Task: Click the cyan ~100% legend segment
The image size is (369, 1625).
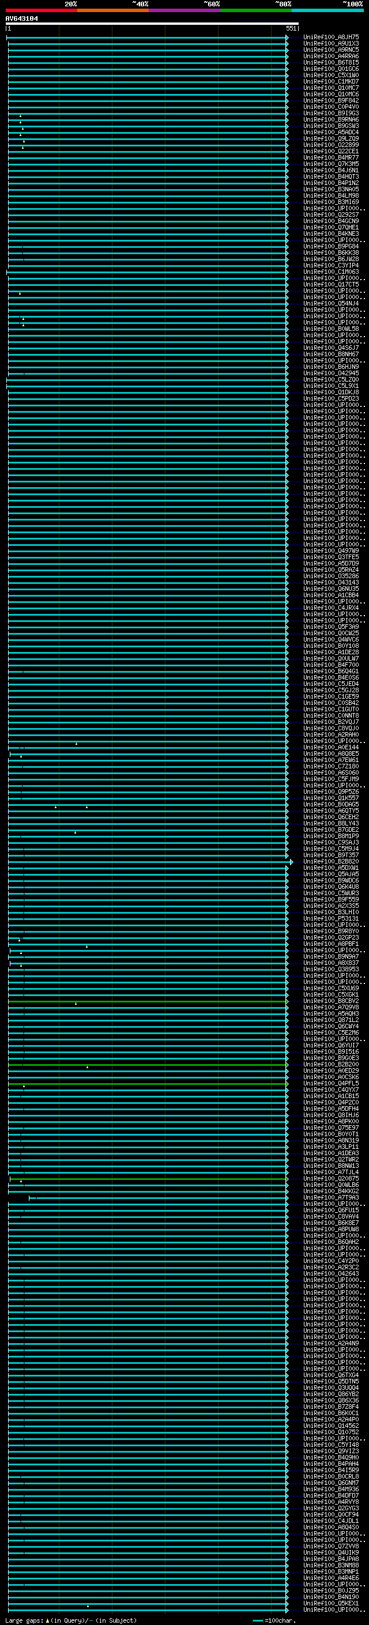Action: pos(327,10)
